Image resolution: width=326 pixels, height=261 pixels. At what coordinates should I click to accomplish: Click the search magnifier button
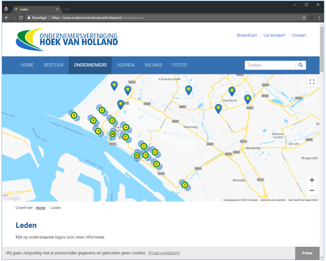[x=301, y=65]
